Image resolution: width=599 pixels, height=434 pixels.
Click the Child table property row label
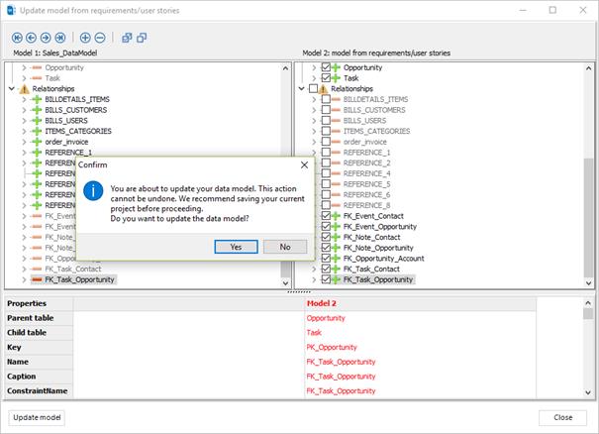pyautogui.click(x=27, y=333)
